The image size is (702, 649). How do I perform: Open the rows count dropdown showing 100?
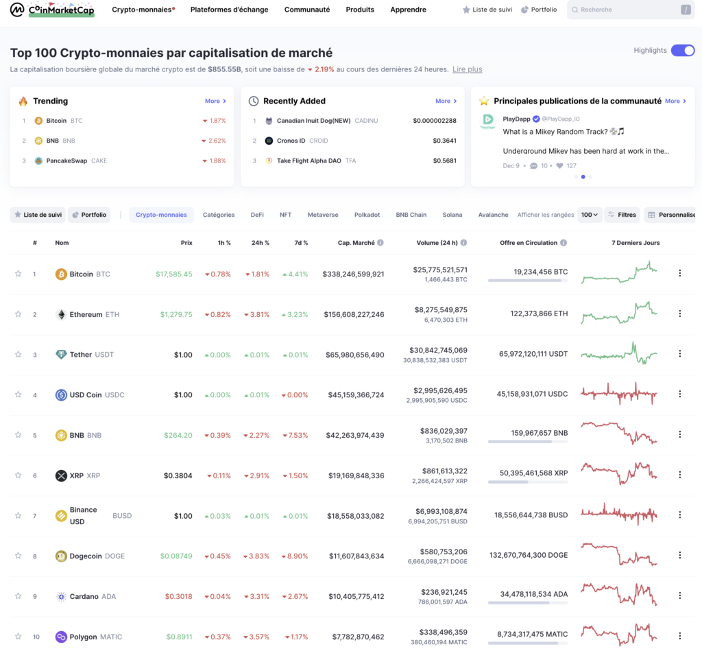click(x=589, y=215)
